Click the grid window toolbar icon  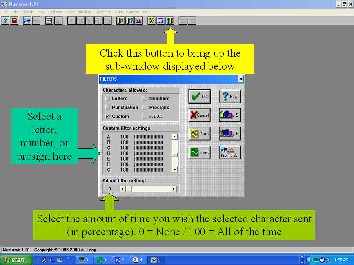(x=49, y=20)
